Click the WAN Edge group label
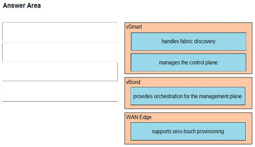This screenshot has height=147, width=255. tap(139, 117)
